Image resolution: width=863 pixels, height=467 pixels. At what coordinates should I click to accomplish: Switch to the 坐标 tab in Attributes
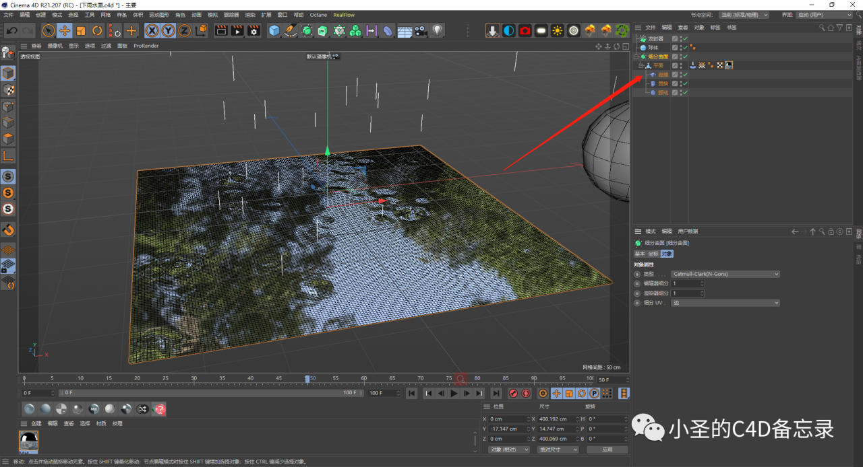[654, 254]
